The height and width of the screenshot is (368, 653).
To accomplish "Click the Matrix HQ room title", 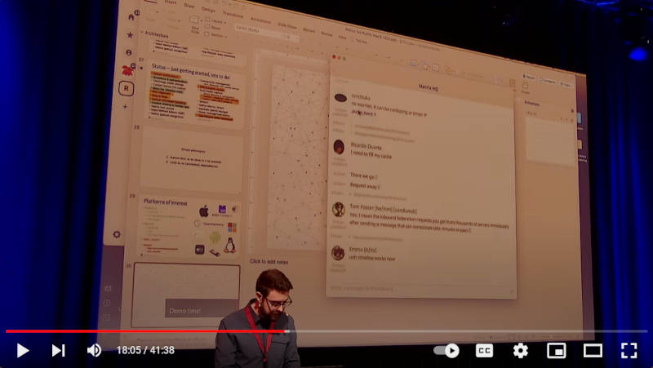I will (x=428, y=88).
